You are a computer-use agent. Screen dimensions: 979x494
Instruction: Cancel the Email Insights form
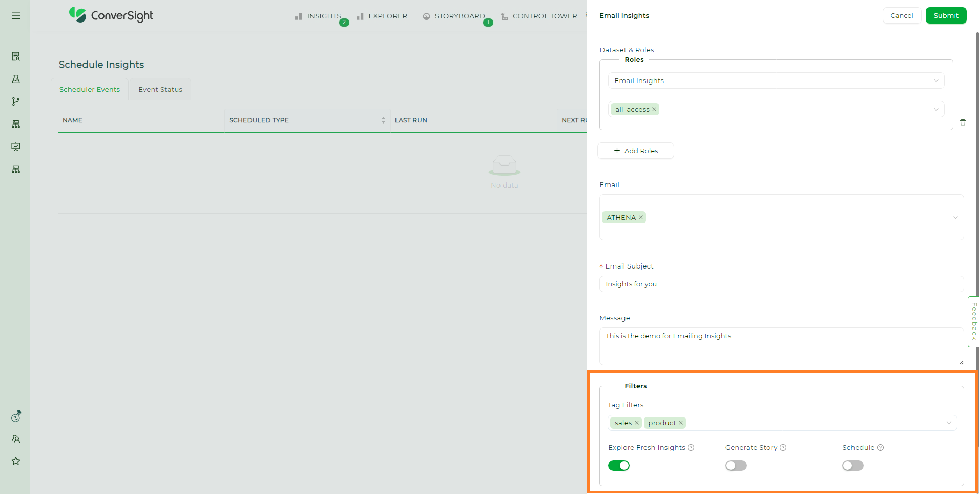point(902,15)
